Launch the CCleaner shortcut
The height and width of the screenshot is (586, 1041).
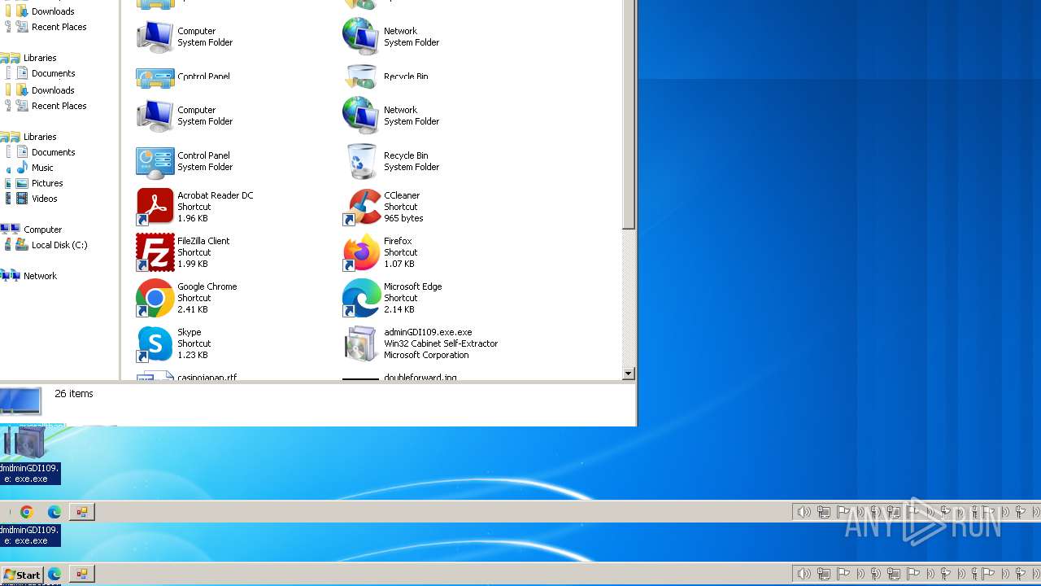coord(382,207)
